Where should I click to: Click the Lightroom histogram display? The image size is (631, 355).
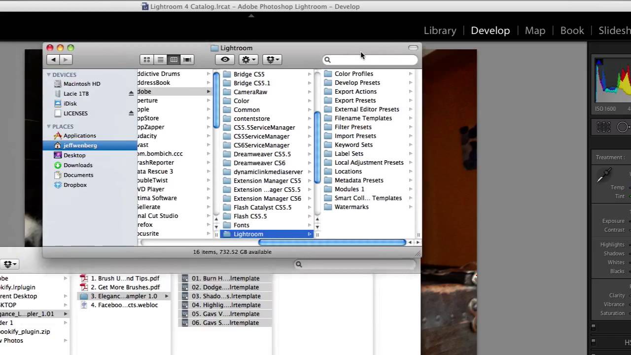613,80
